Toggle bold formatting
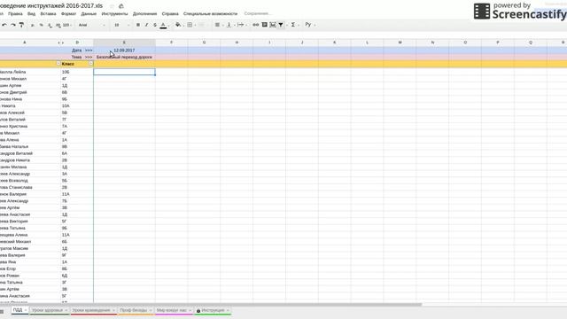The image size is (567, 319). (138, 25)
